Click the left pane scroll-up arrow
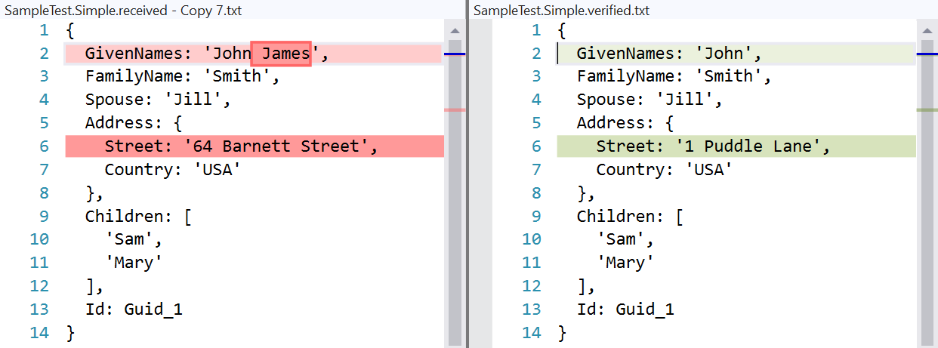Image resolution: width=938 pixels, height=348 pixels. [455, 31]
